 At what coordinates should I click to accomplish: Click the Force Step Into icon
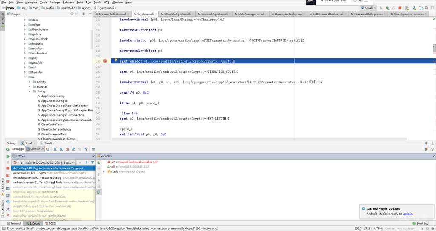(x=67, y=149)
